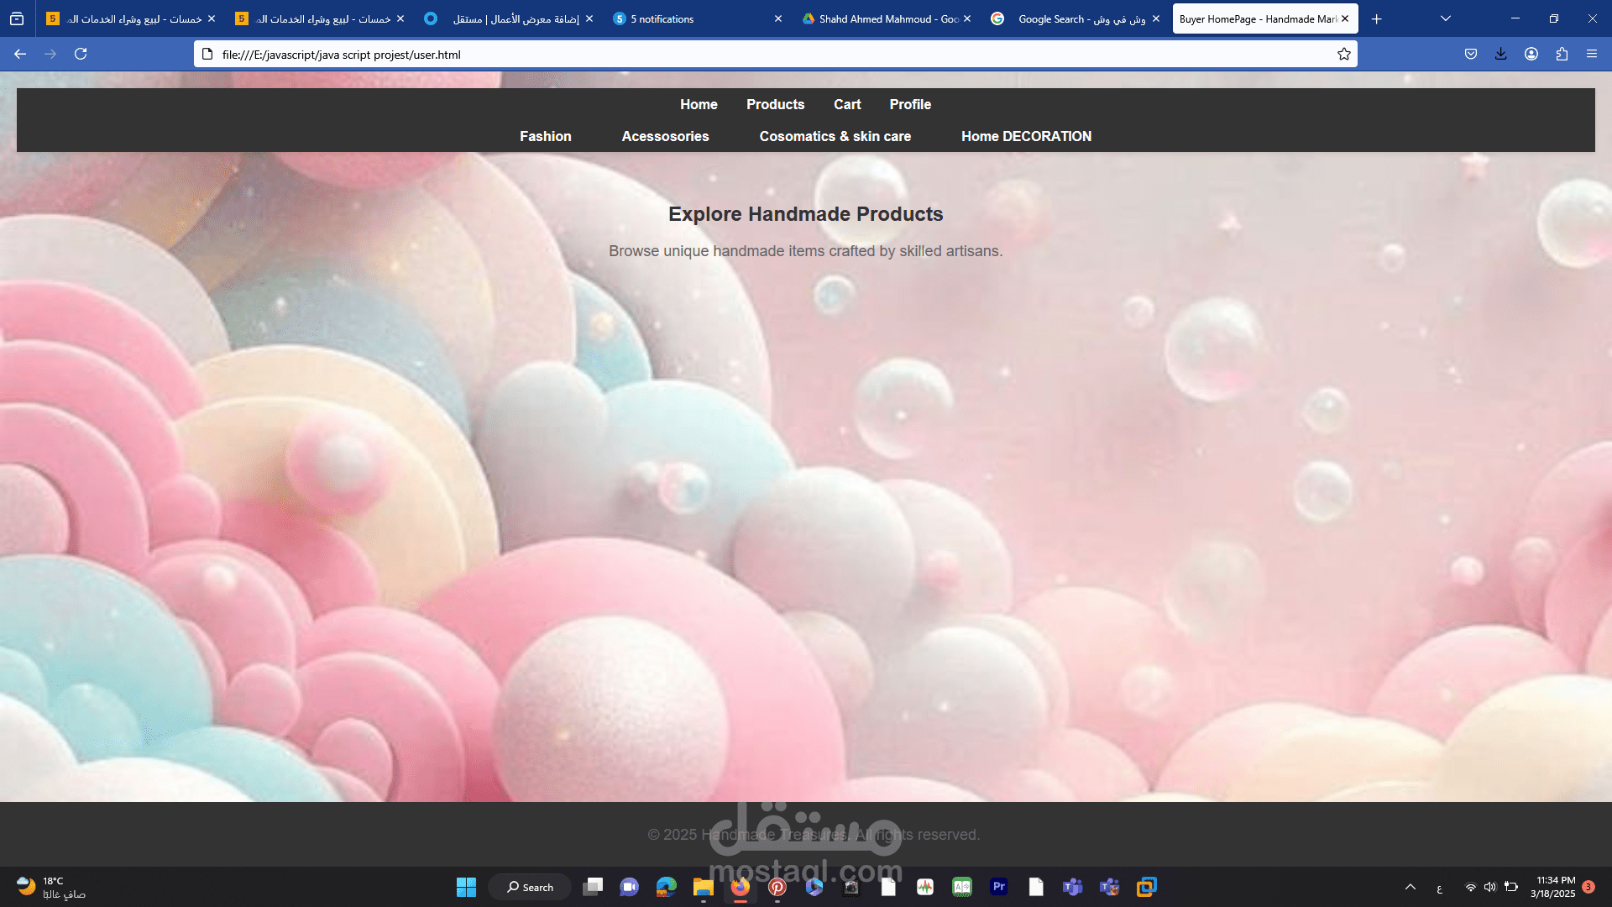Click the Firefox icon in the taskbar
Screen dimensions: 1612x907
740,887
